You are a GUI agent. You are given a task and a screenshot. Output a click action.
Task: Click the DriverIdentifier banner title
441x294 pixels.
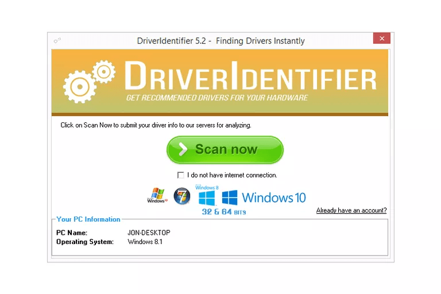point(250,76)
